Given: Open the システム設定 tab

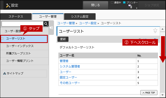Looking at the screenshot, I should click(x=80, y=17).
